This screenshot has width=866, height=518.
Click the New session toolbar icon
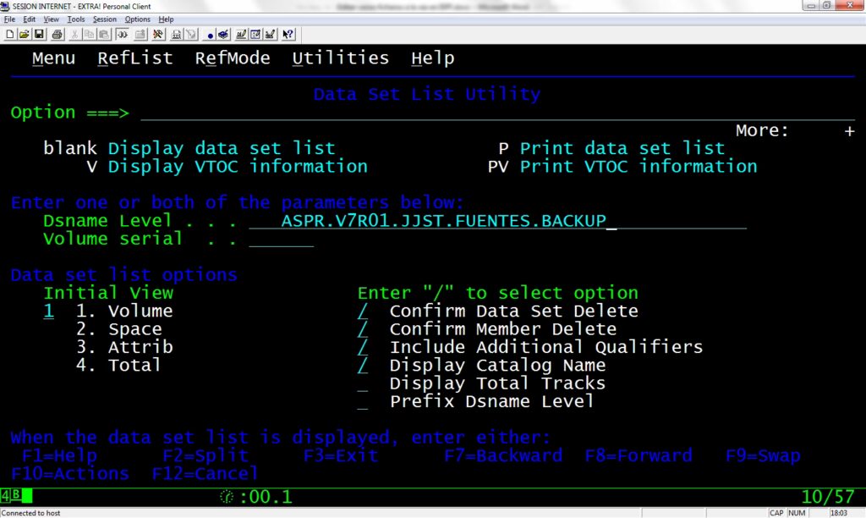click(x=10, y=35)
